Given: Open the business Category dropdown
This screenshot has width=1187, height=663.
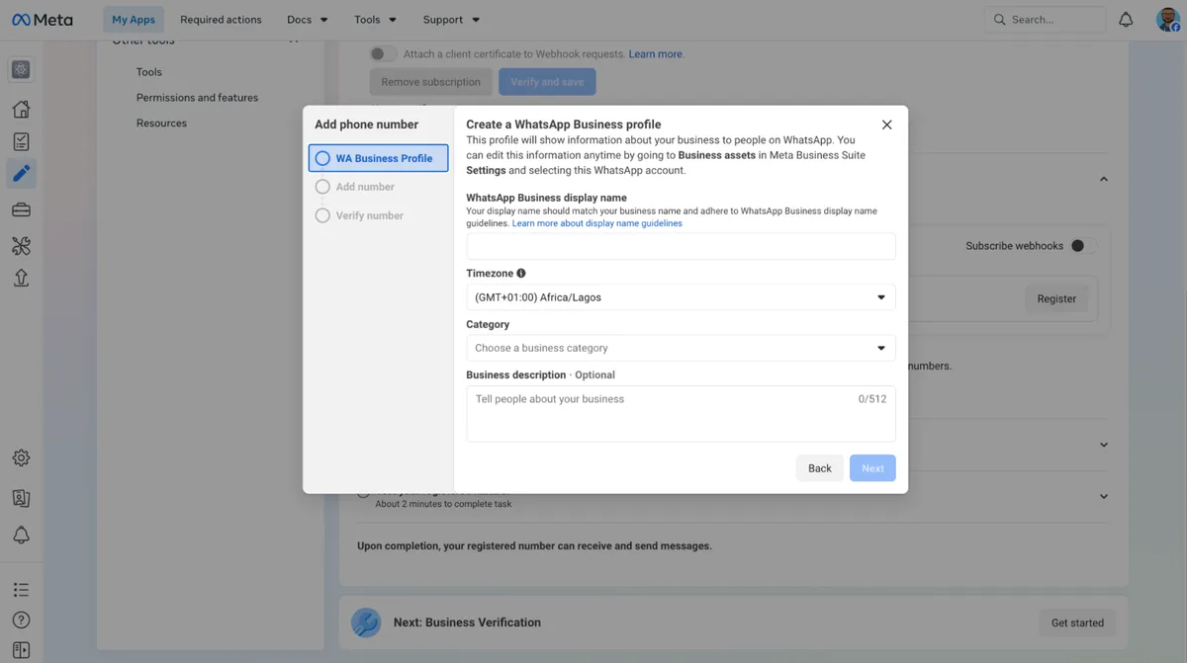Looking at the screenshot, I should point(681,348).
